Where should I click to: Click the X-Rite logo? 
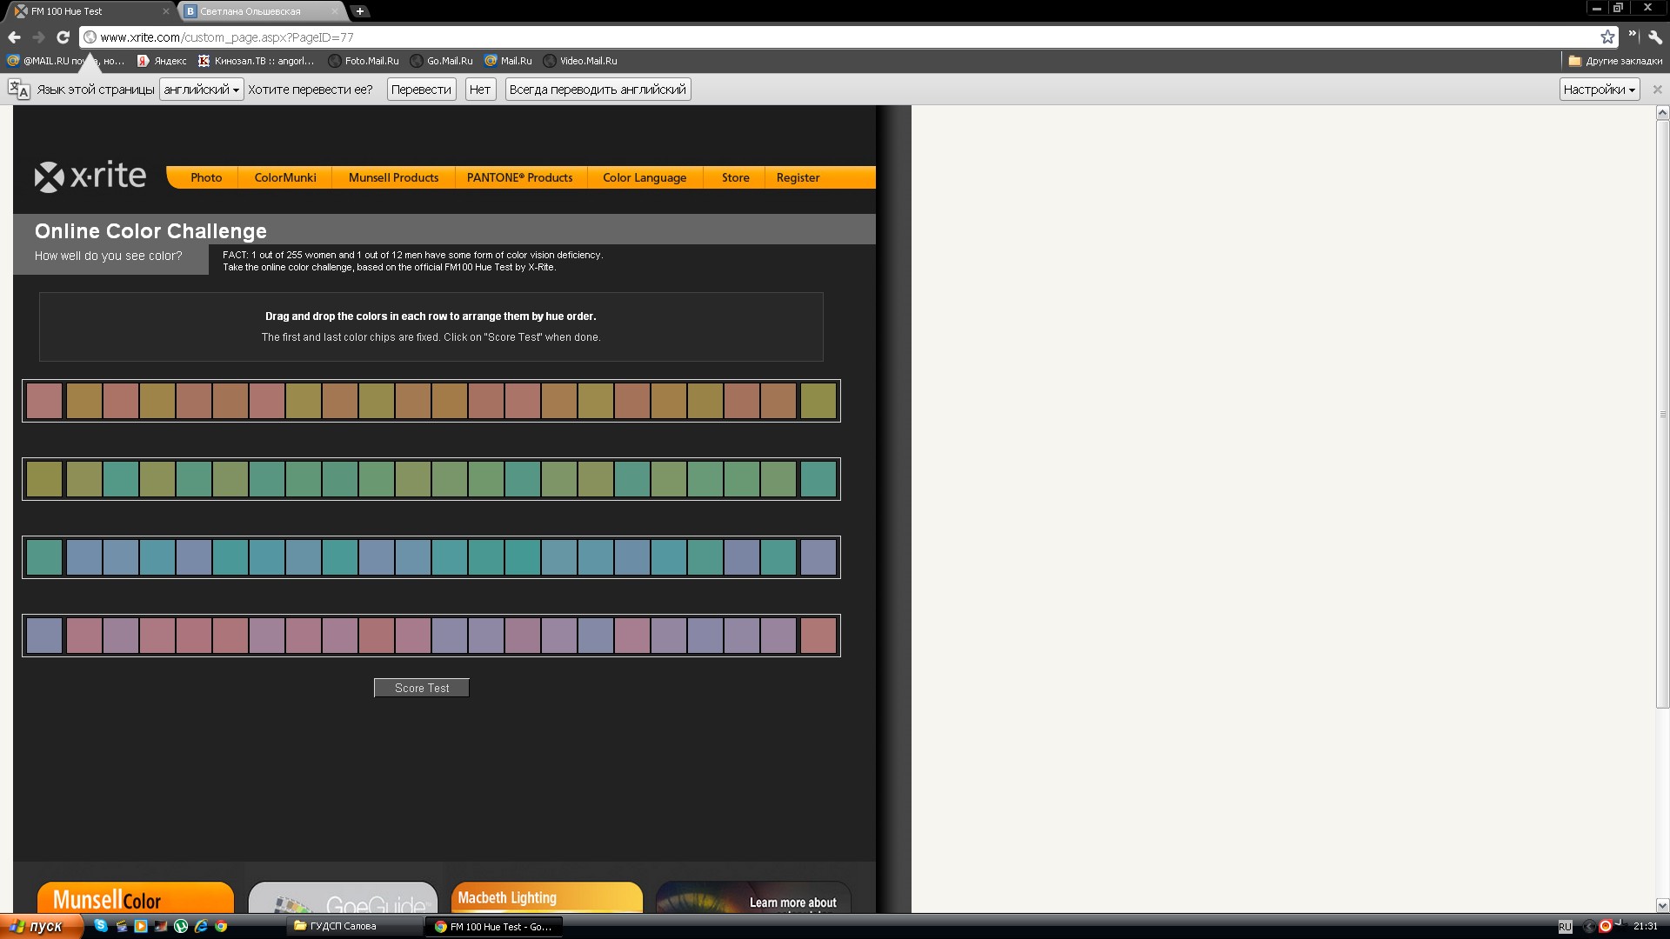pyautogui.click(x=90, y=176)
